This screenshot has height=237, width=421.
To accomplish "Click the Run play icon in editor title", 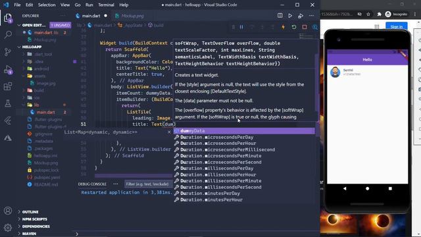I will pyautogui.click(x=290, y=16).
